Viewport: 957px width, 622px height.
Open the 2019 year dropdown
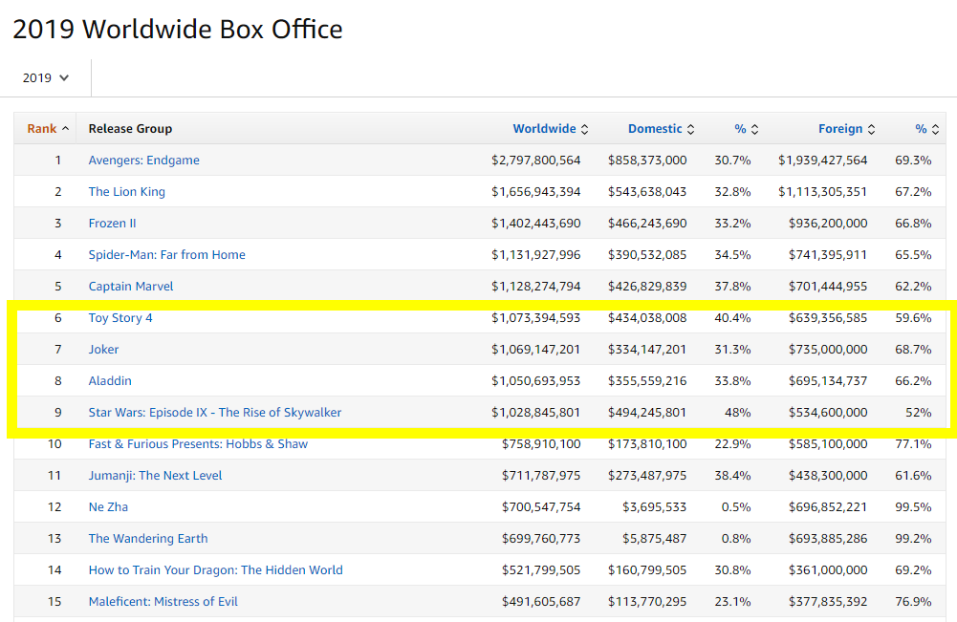tap(46, 78)
